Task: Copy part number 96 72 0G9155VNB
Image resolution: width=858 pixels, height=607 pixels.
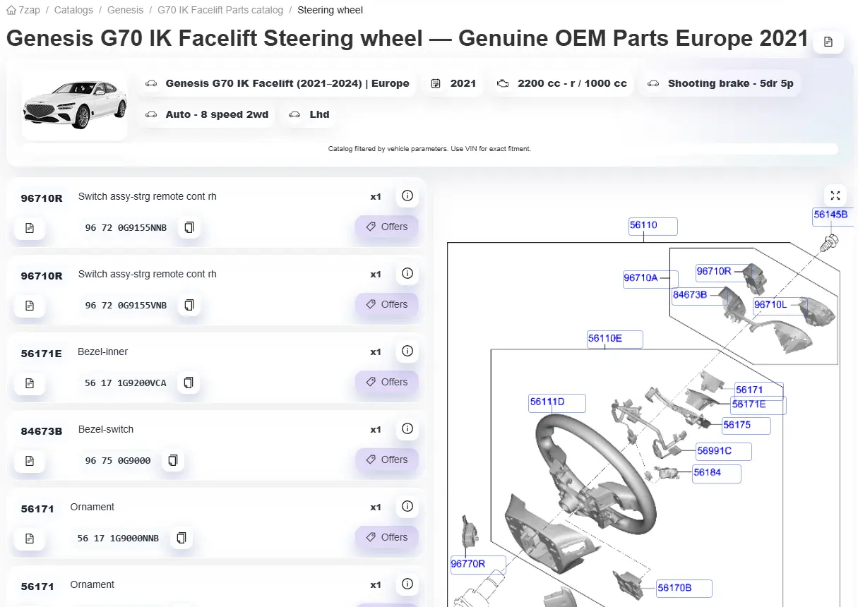Action: pyautogui.click(x=189, y=305)
